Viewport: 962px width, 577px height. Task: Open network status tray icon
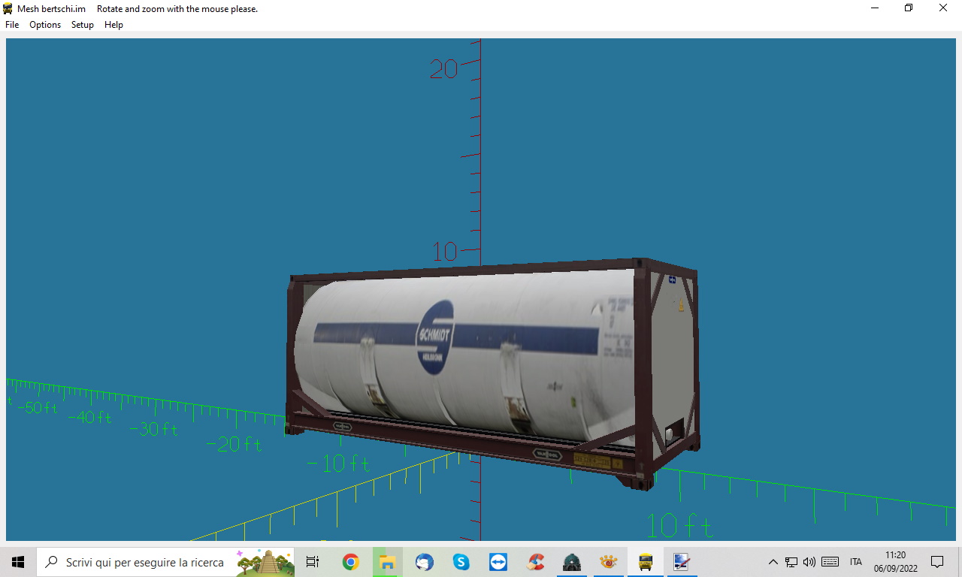[791, 562]
